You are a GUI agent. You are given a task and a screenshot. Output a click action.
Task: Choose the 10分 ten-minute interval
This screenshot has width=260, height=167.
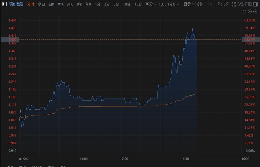(x=126, y=4)
